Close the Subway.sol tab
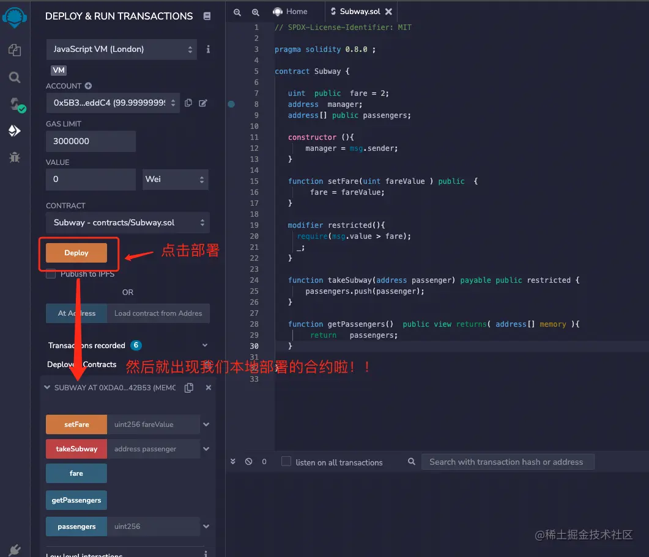 click(388, 12)
